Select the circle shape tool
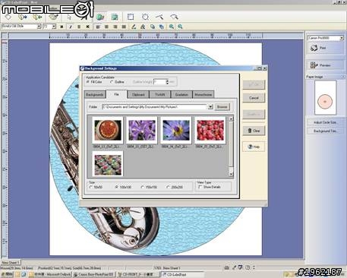The height and width of the screenshot is (278, 347). tap(145, 17)
